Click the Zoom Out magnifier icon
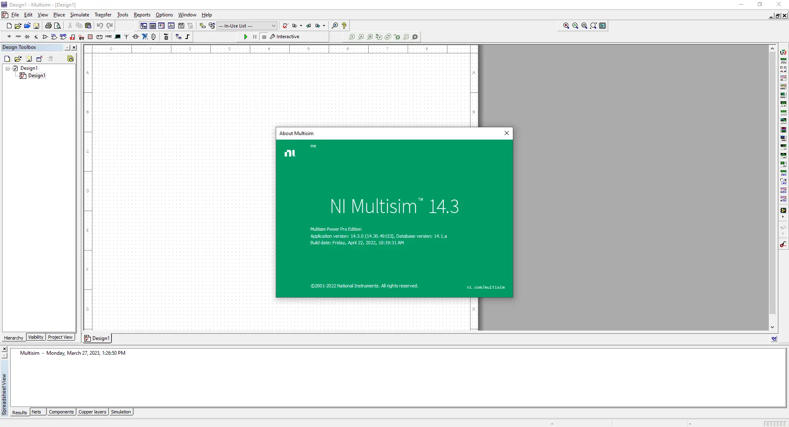 tap(575, 25)
